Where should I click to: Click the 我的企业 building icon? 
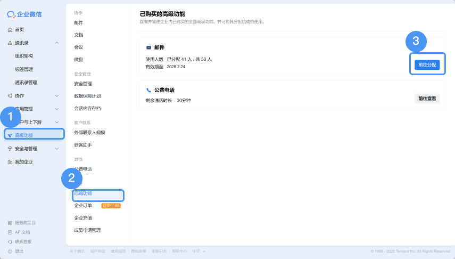[x=10, y=162]
